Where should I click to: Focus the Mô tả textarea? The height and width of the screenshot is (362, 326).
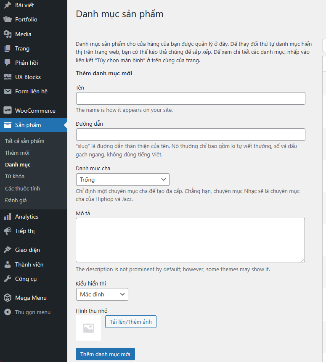click(x=191, y=240)
